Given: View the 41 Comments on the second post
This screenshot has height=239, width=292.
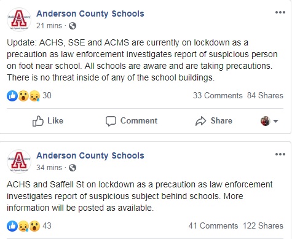Looking at the screenshot, I should click(x=213, y=226).
